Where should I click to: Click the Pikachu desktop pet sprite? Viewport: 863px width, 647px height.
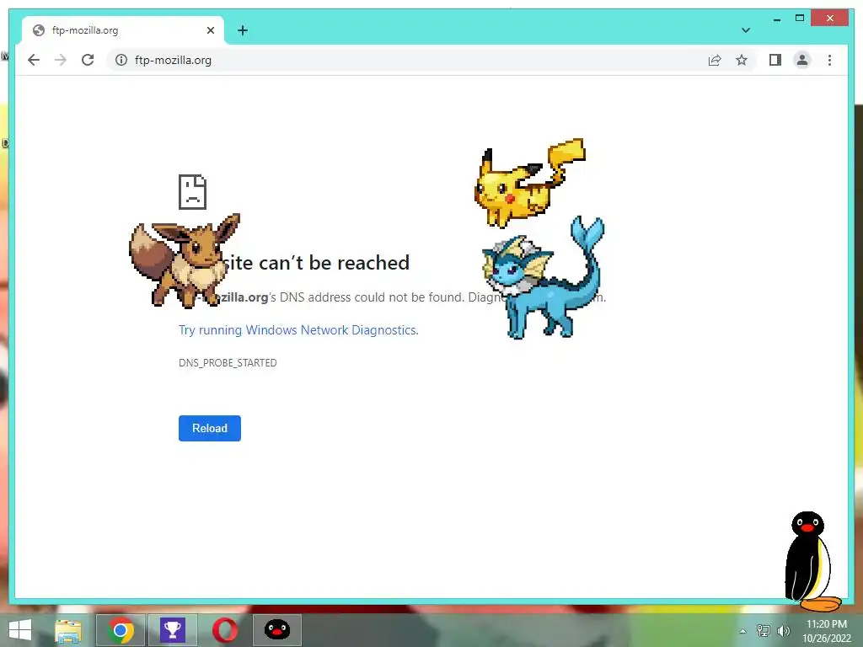click(529, 183)
